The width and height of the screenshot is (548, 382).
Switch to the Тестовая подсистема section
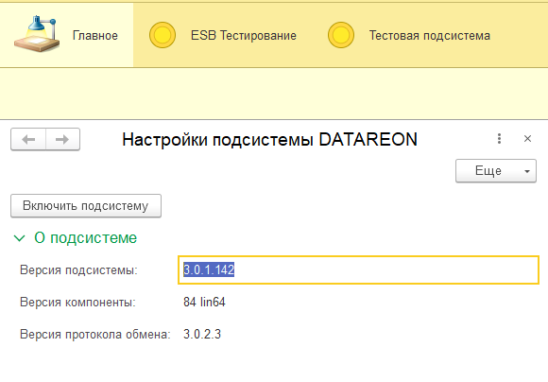coord(409,35)
